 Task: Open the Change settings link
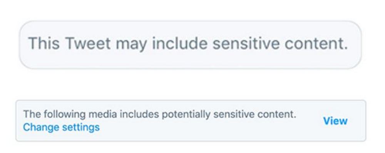[61, 127]
